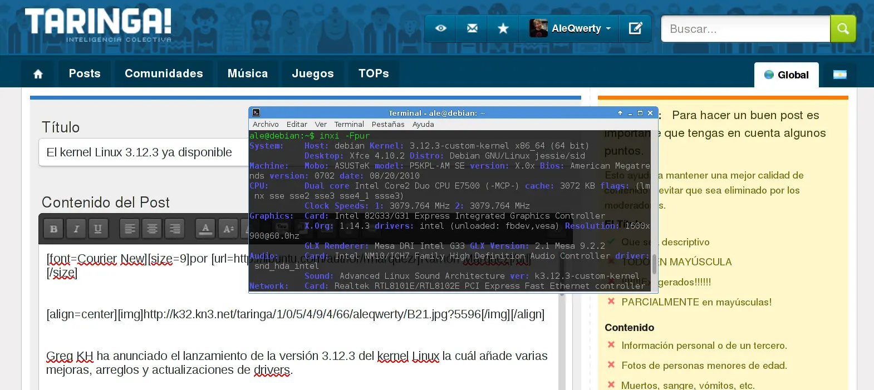Toggle underline formatting in post editor

pyautogui.click(x=98, y=229)
